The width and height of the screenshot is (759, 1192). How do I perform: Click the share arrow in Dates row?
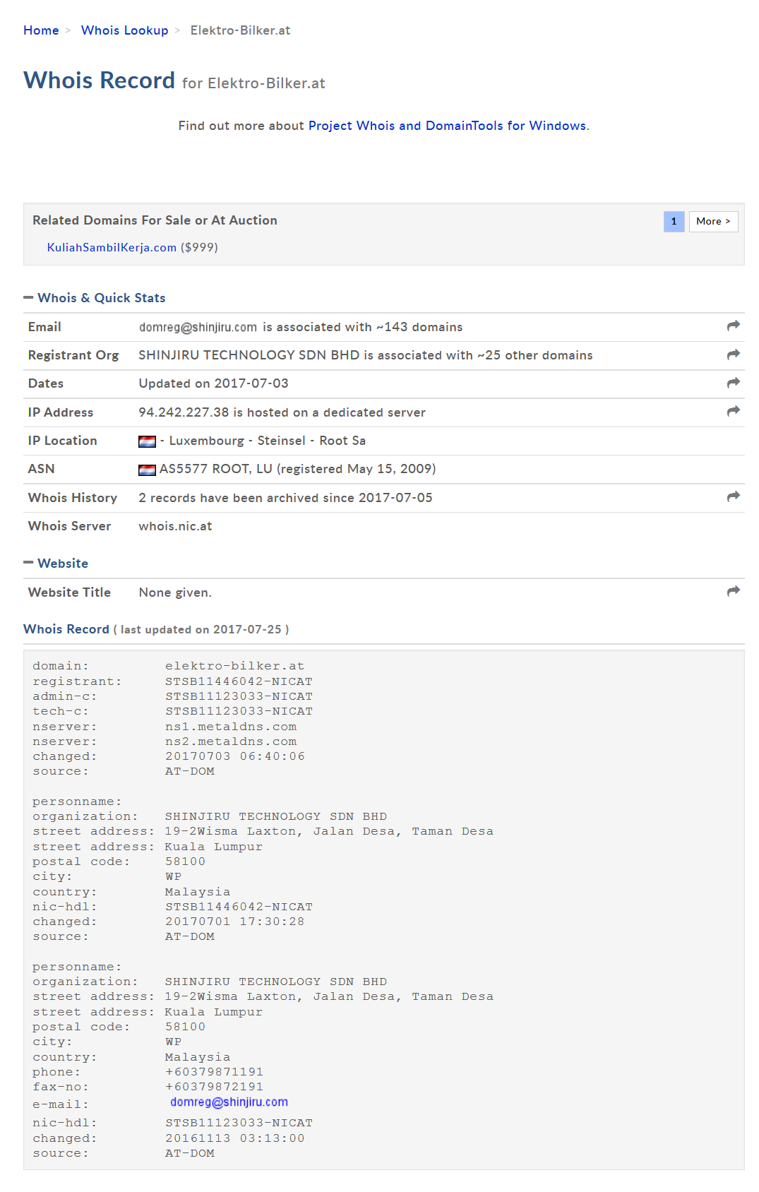[x=734, y=383]
